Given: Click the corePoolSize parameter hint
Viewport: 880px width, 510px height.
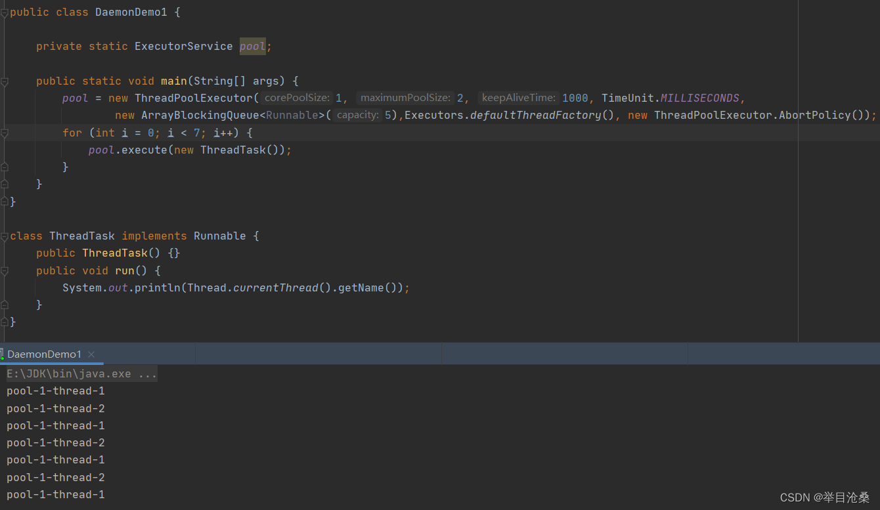Looking at the screenshot, I should coord(296,98).
